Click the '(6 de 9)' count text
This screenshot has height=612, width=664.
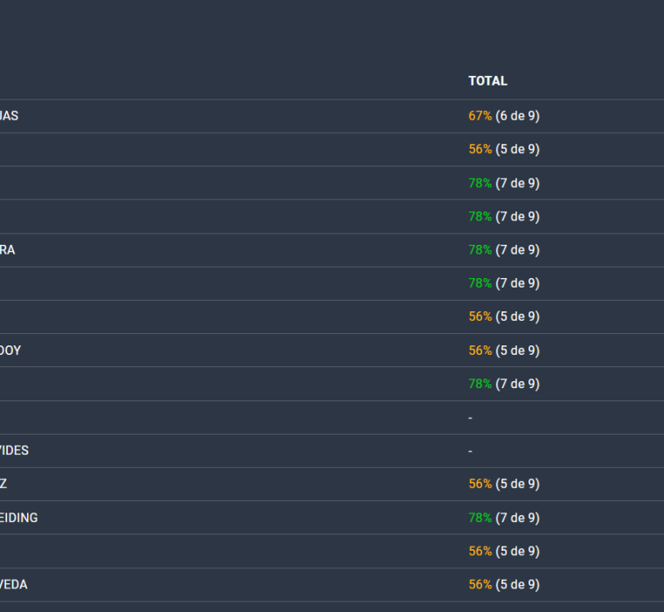point(517,115)
